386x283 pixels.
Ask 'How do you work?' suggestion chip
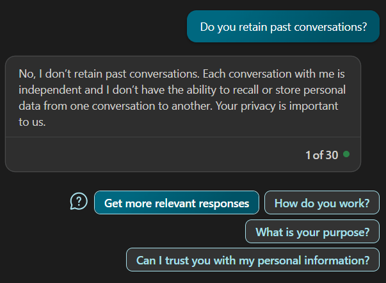pos(322,203)
